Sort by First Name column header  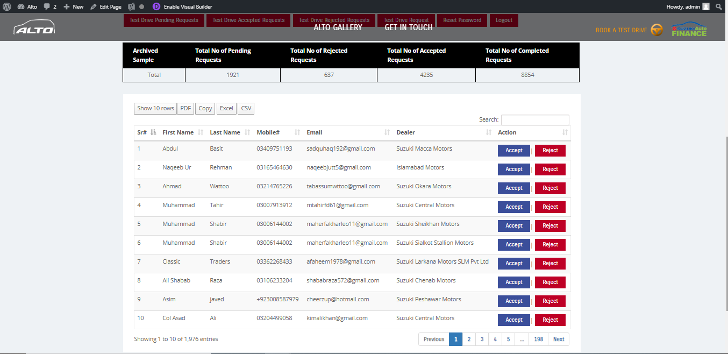(183, 132)
